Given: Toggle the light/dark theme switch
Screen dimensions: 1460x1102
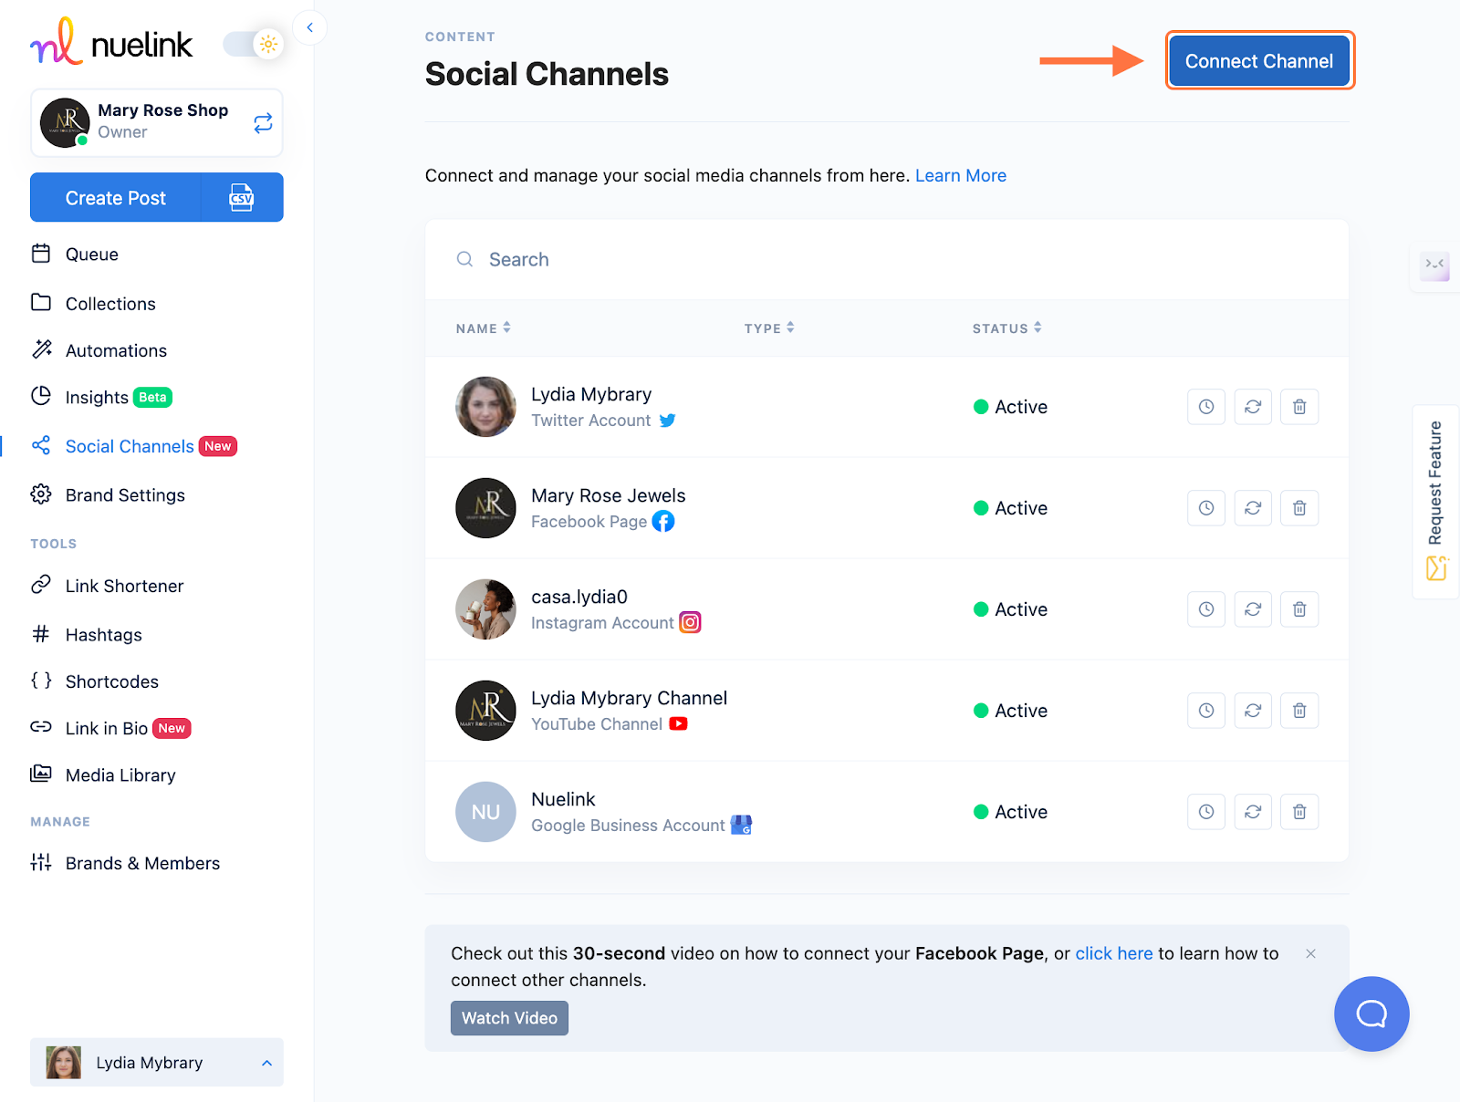Looking at the screenshot, I should [254, 44].
